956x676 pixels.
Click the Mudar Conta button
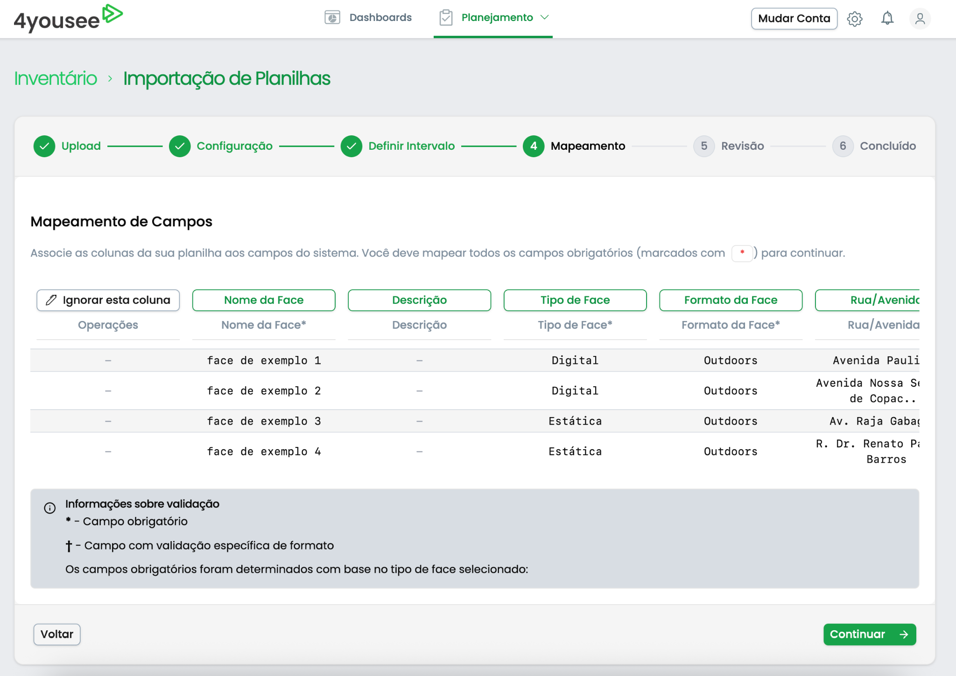794,19
